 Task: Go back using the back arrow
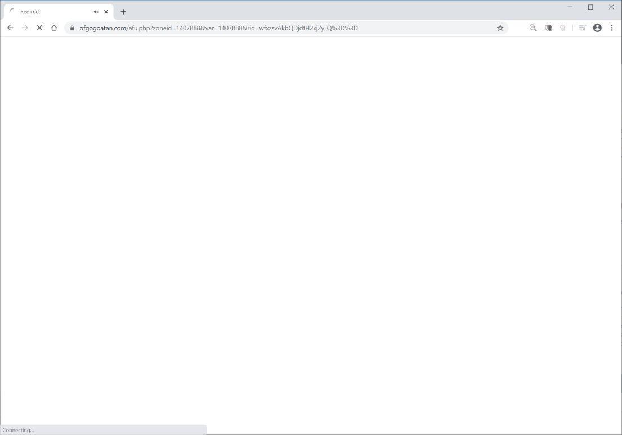coord(10,28)
